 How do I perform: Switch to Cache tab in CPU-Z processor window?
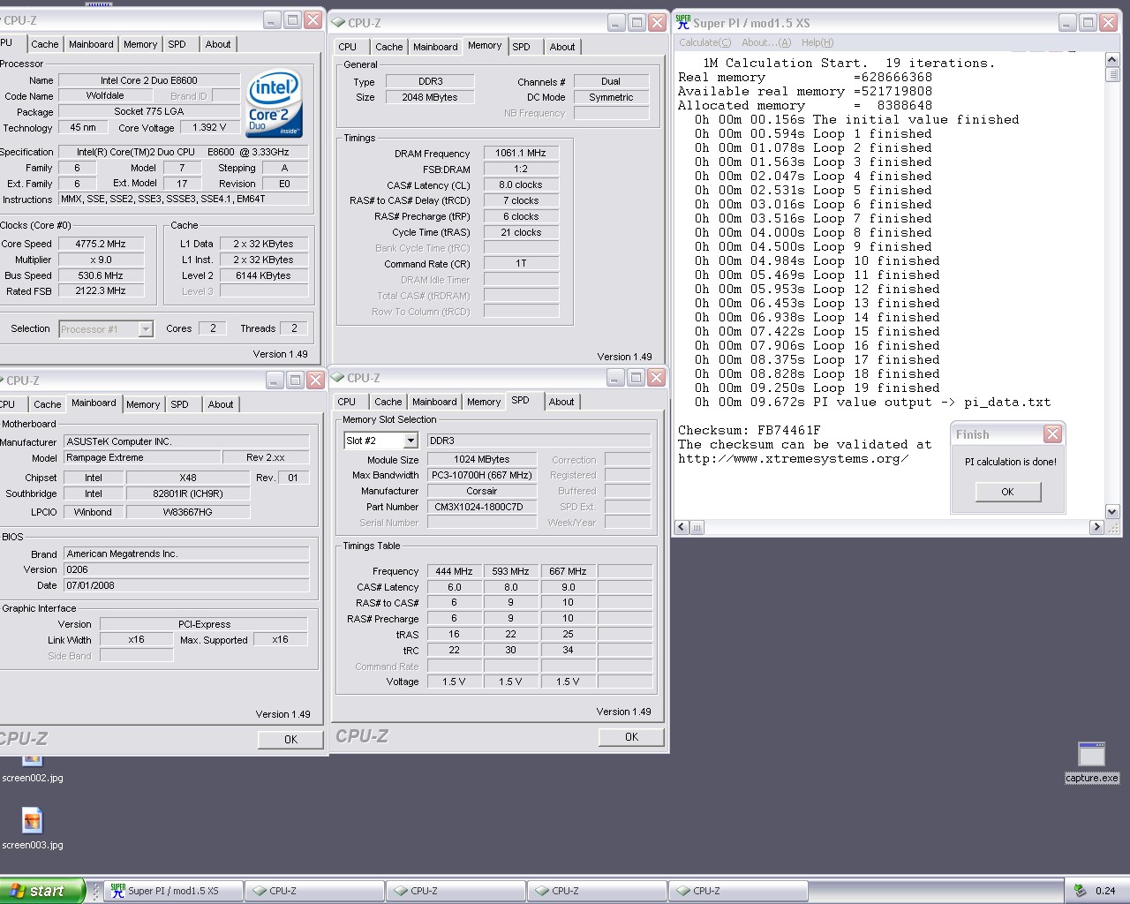[45, 44]
